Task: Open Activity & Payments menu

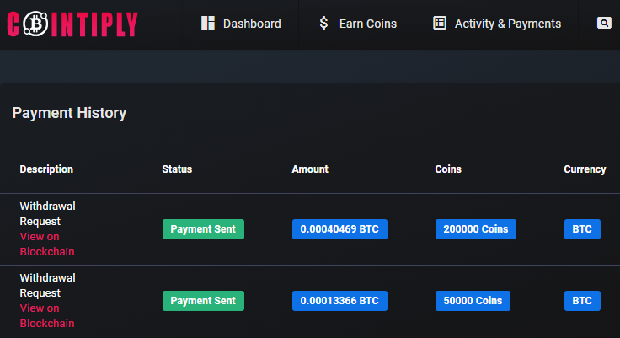Action: tap(497, 24)
